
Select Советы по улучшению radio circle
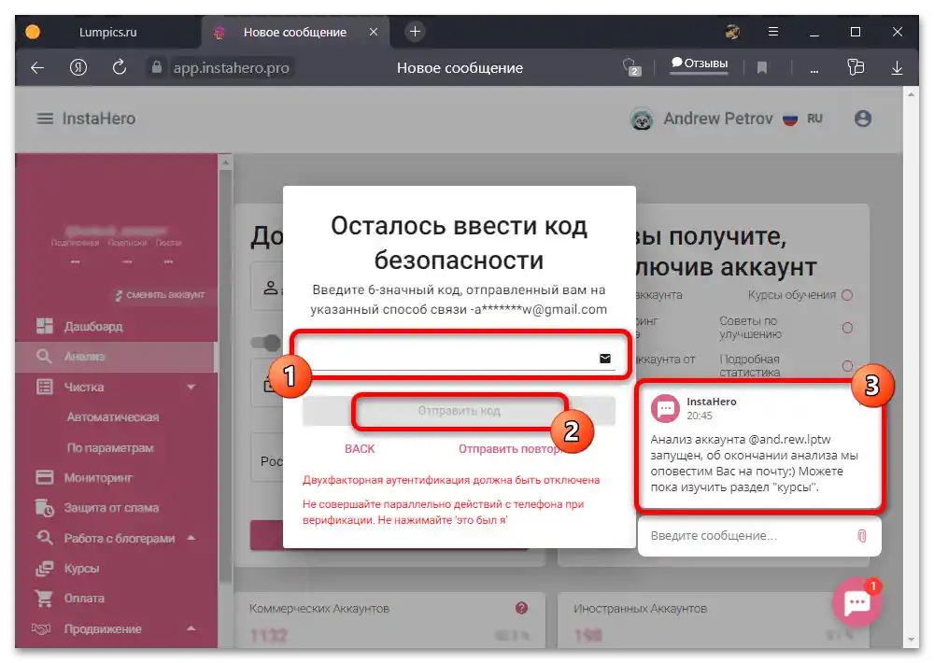847,328
